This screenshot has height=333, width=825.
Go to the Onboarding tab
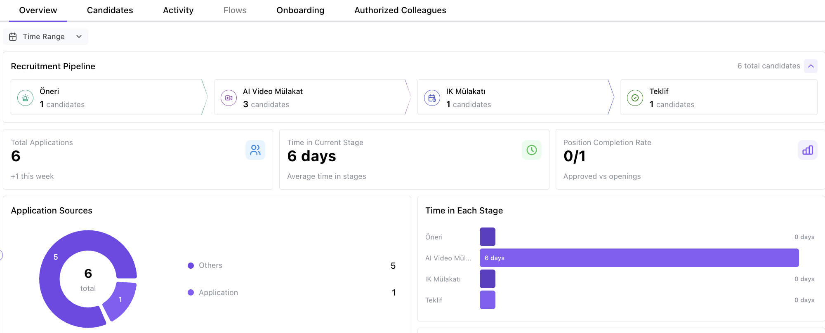(x=300, y=10)
